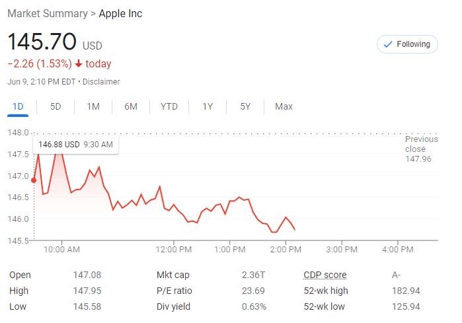Click the Market Summary breadcrumb link
462x323 pixels.
point(47,14)
